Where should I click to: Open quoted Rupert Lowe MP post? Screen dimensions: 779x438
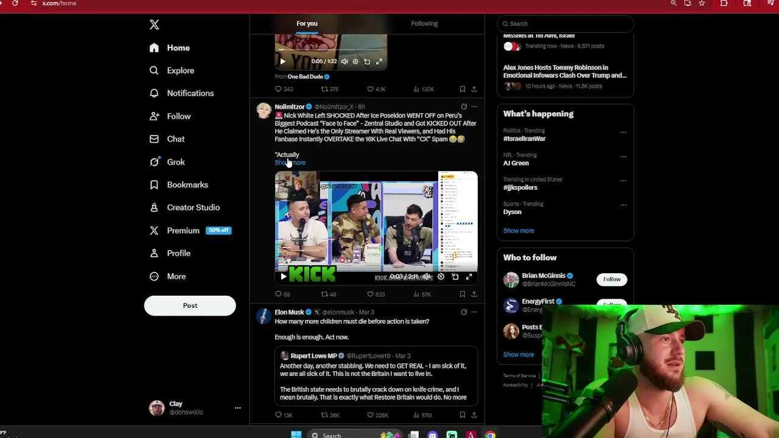click(376, 376)
